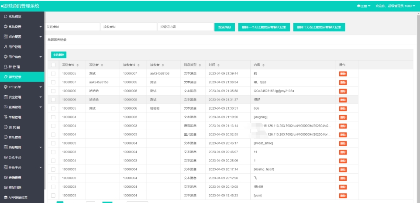The width and height of the screenshot is (420, 203).
Task: Check the row dated 2023-04-09 21:38:34
Action: [53, 82]
